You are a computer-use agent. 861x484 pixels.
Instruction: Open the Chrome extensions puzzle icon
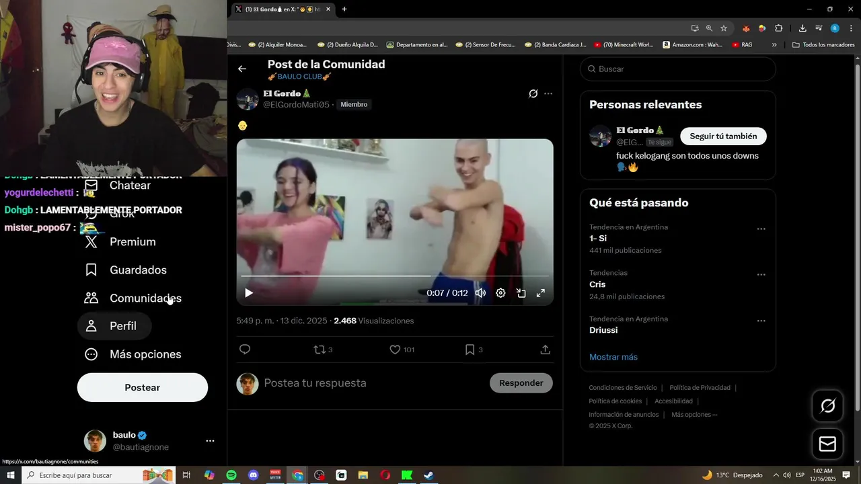[x=778, y=28]
